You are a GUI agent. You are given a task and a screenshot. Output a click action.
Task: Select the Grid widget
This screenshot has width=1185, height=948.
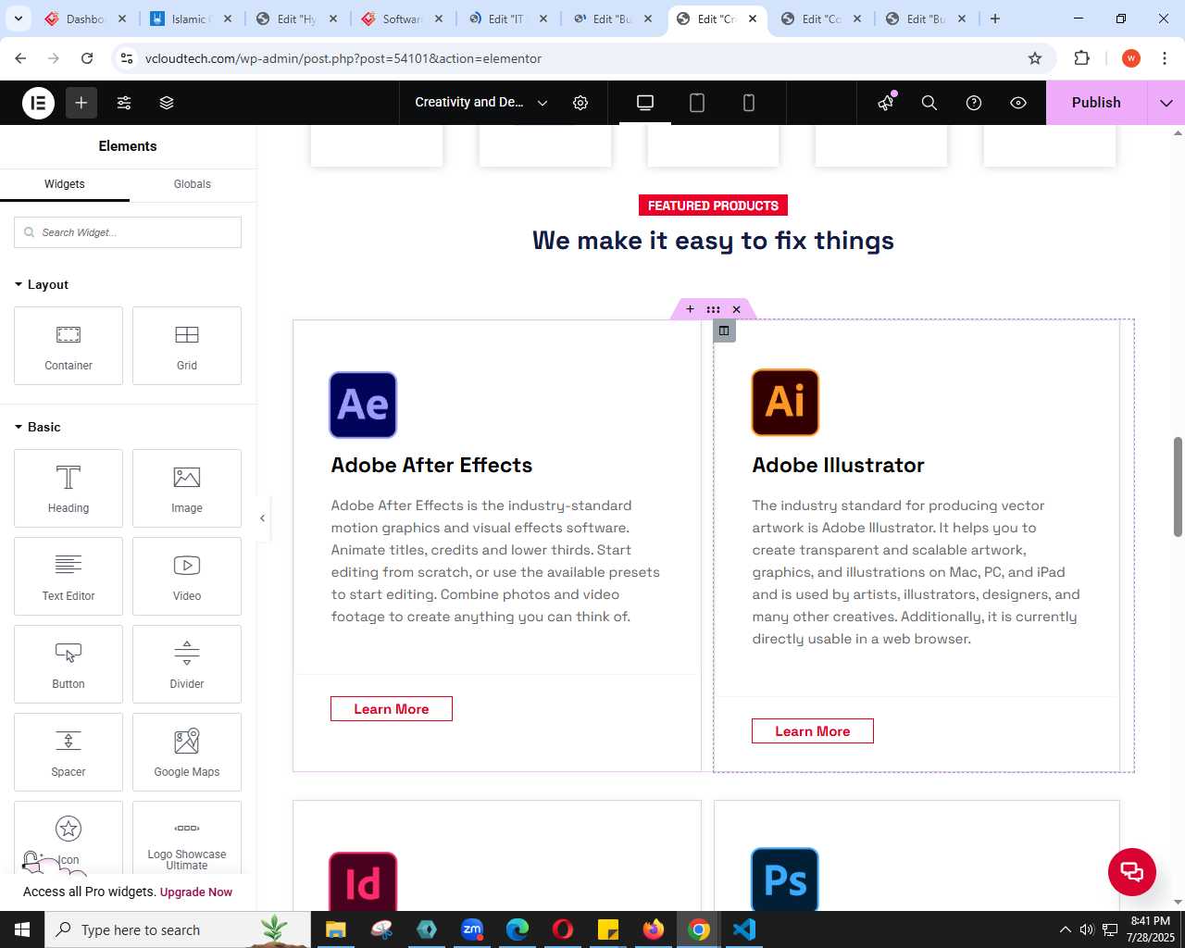click(x=187, y=345)
